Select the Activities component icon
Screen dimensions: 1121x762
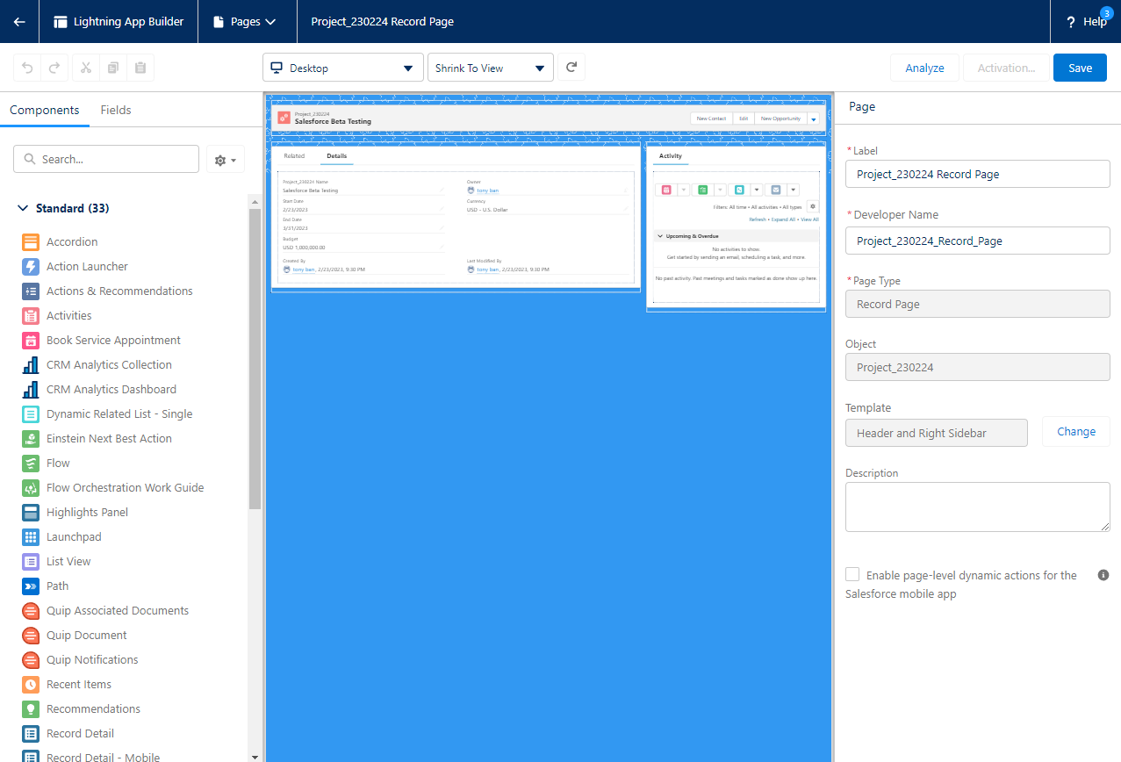[31, 315]
